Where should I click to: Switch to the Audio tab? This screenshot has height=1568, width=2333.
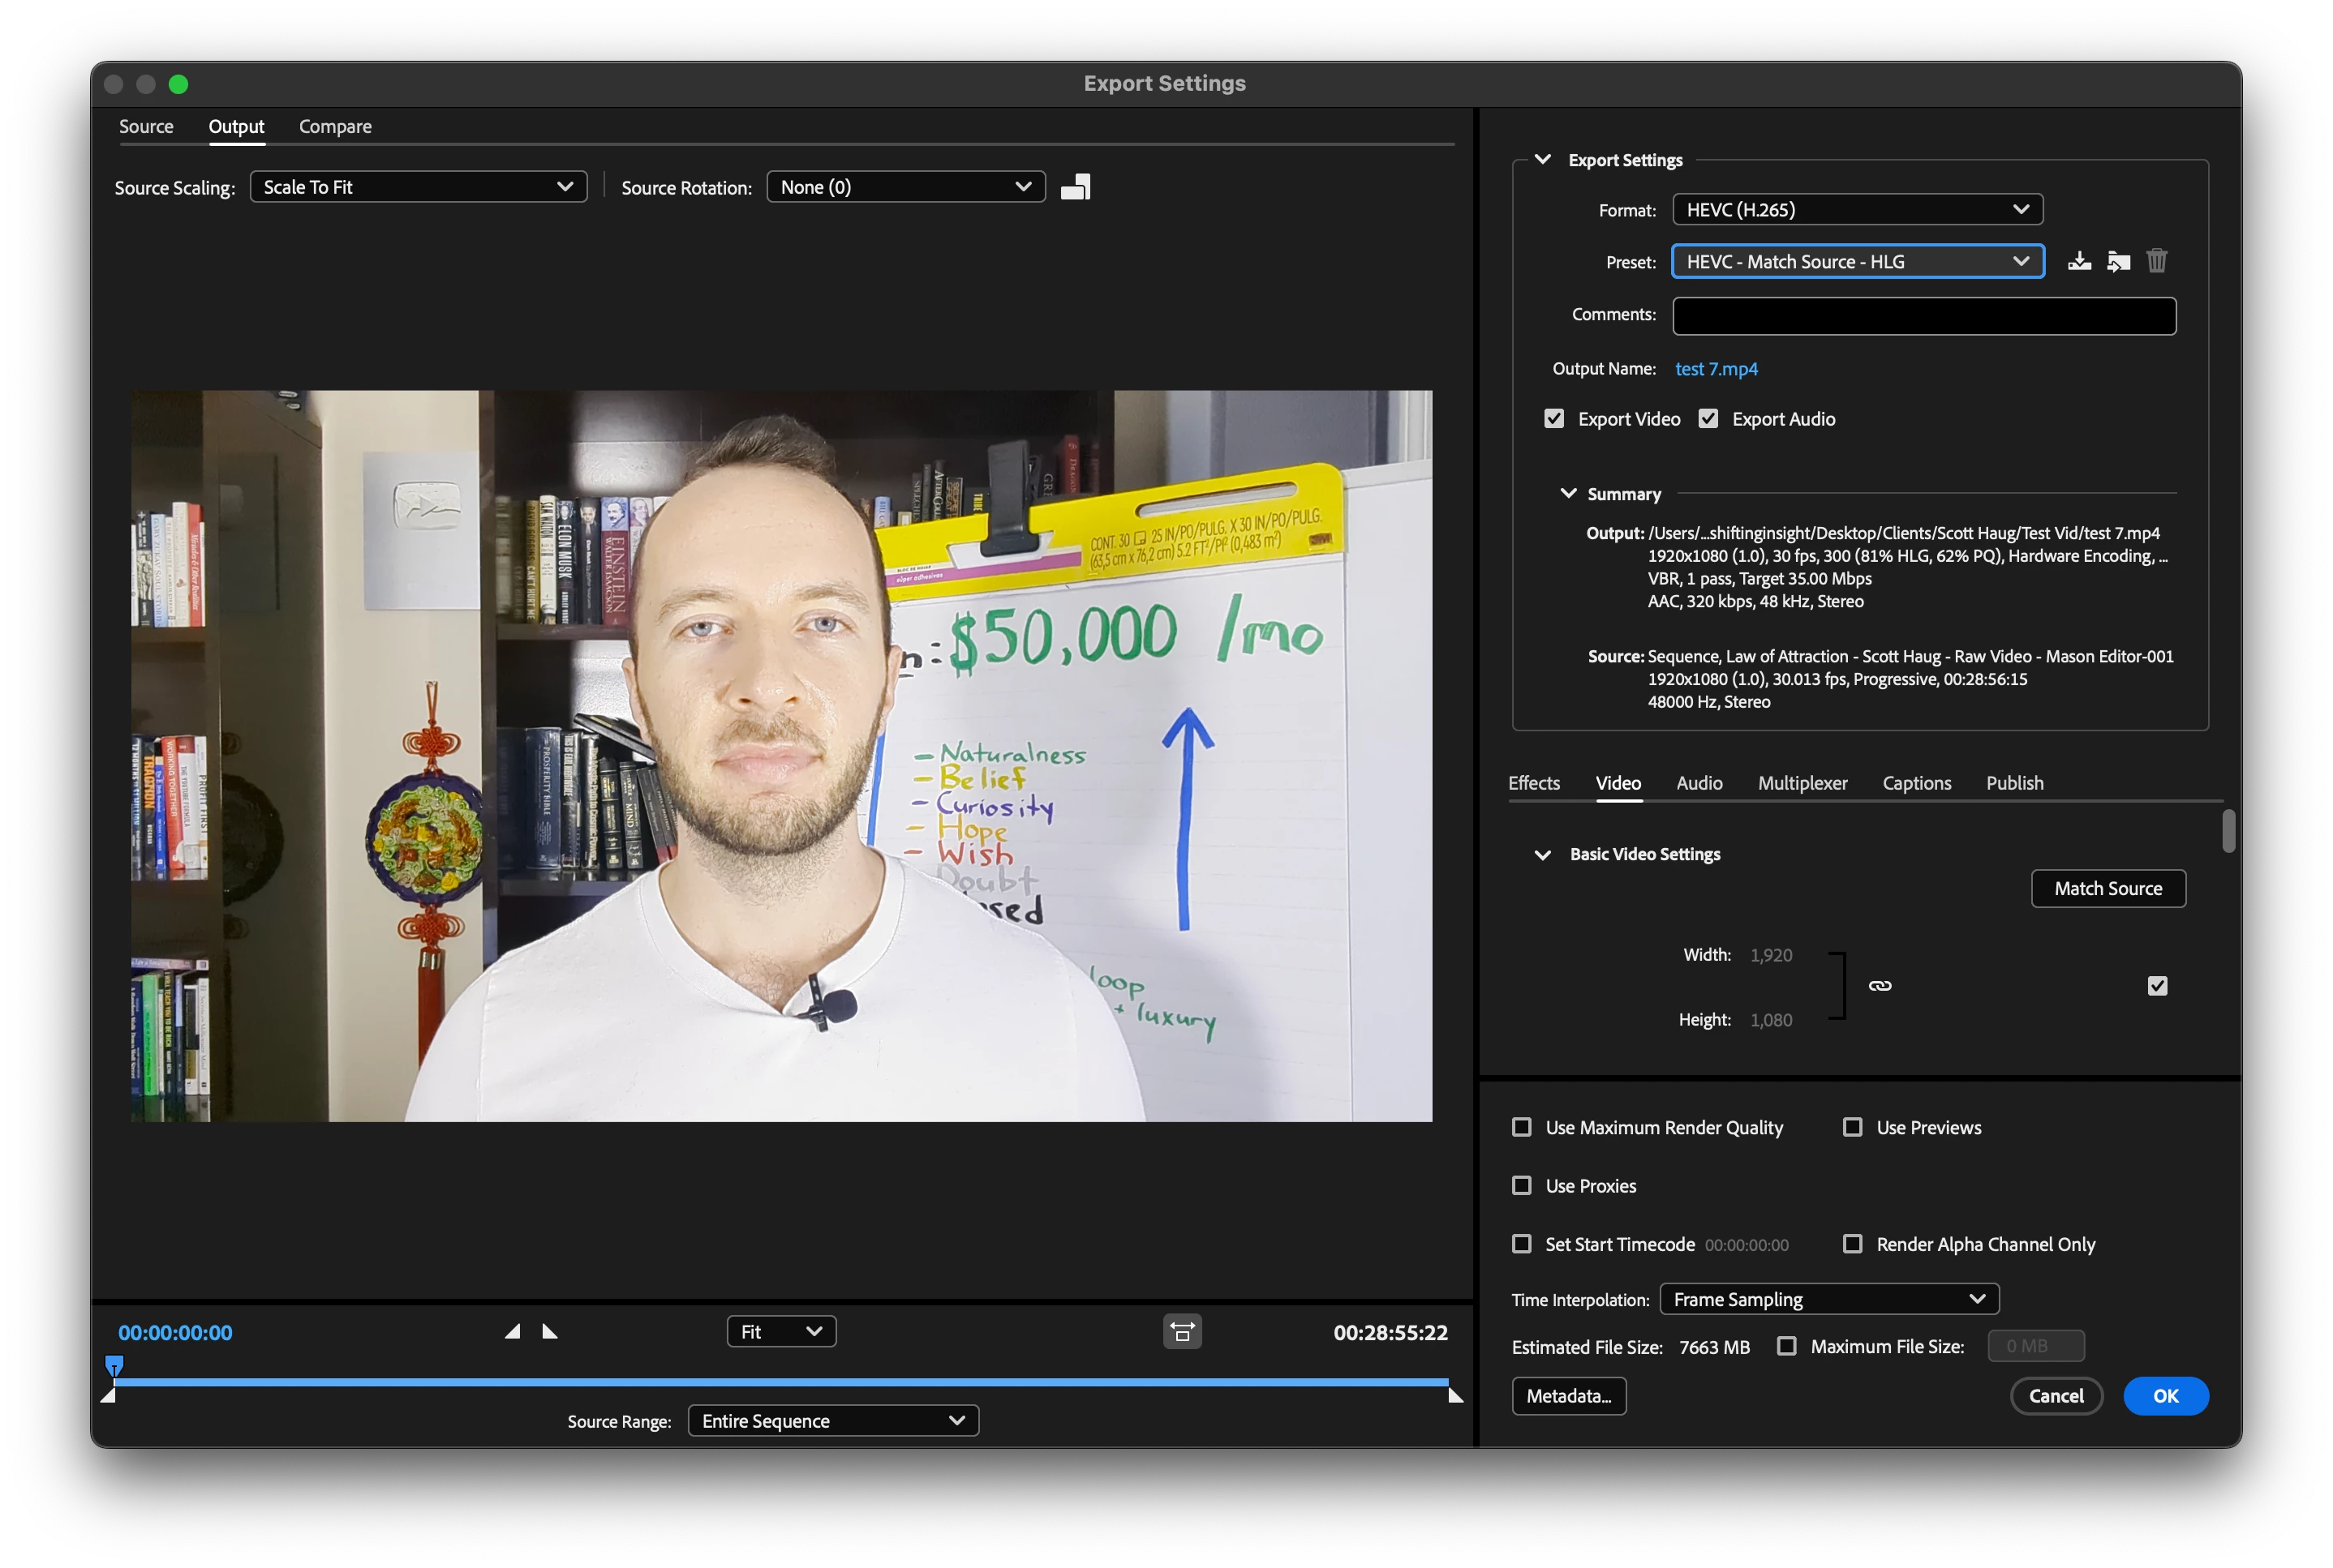tap(1699, 783)
